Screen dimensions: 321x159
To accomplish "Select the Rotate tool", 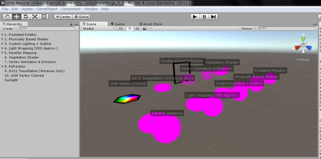I will coord(26,17).
